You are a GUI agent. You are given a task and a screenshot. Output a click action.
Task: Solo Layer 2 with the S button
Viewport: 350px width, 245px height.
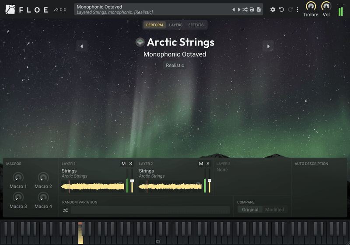208,164
